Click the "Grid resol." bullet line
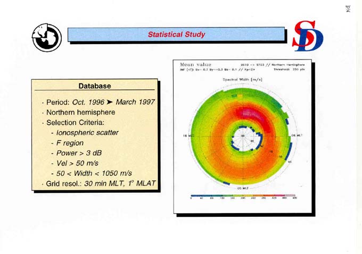The image size is (362, 254). point(100,184)
